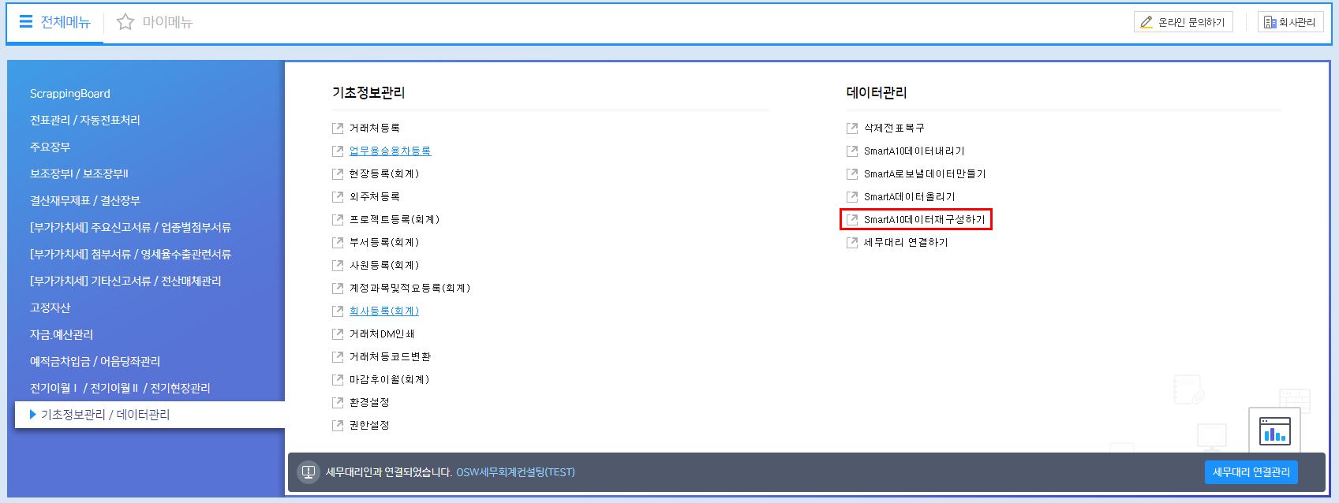This screenshot has width=1339, height=503.
Task: Click the open-link icon beside 삭제전표복구
Action: pos(852,128)
